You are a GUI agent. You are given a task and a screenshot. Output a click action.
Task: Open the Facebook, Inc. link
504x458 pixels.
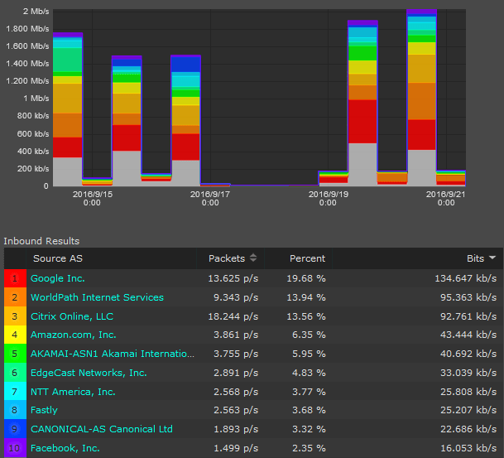click(65, 448)
